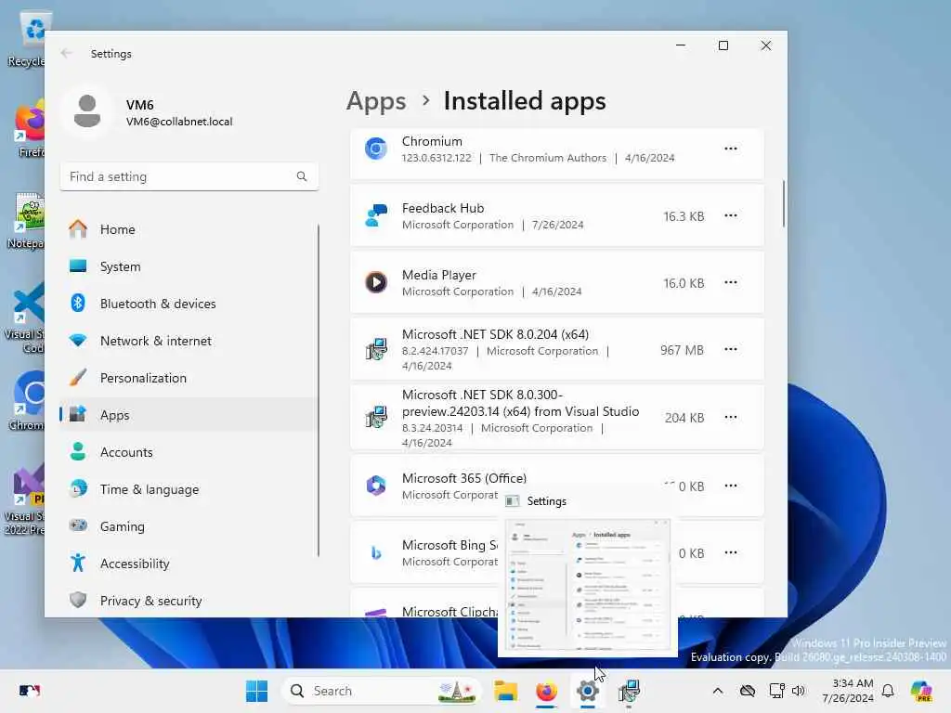Open the Copilot preview taskbar icon
The width and height of the screenshot is (951, 713).
921,691
